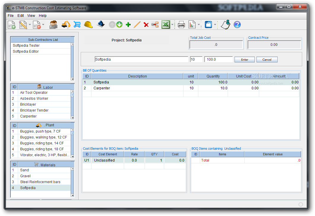Click the Labor table header worker icon
The height and width of the screenshot is (216, 315).
pos(39,86)
